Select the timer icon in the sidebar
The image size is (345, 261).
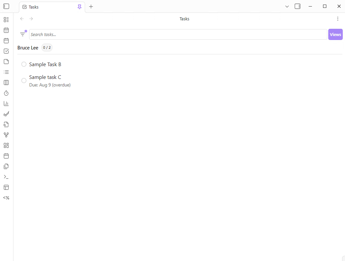tap(6, 93)
